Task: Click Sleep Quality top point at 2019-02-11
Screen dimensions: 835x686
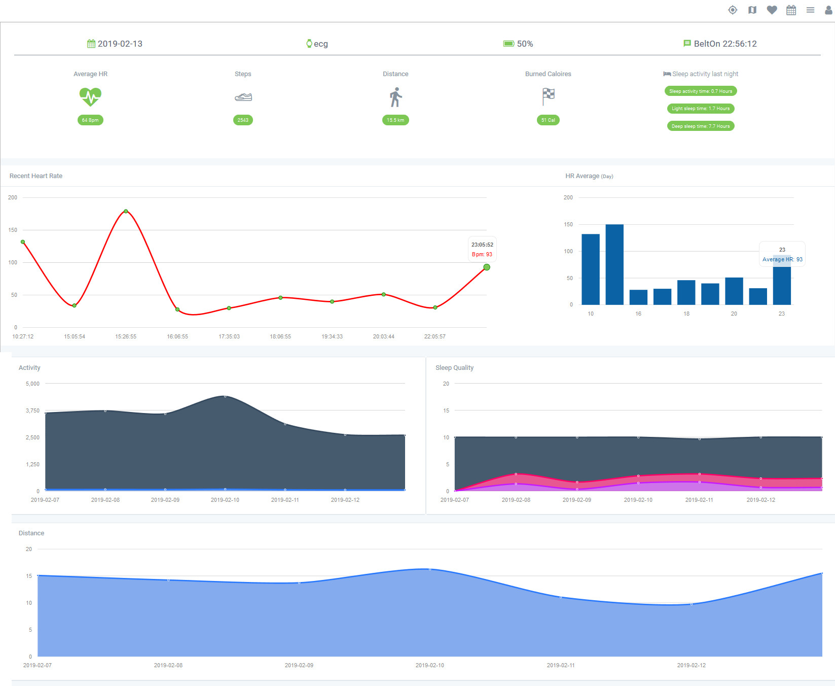Action: (700, 438)
